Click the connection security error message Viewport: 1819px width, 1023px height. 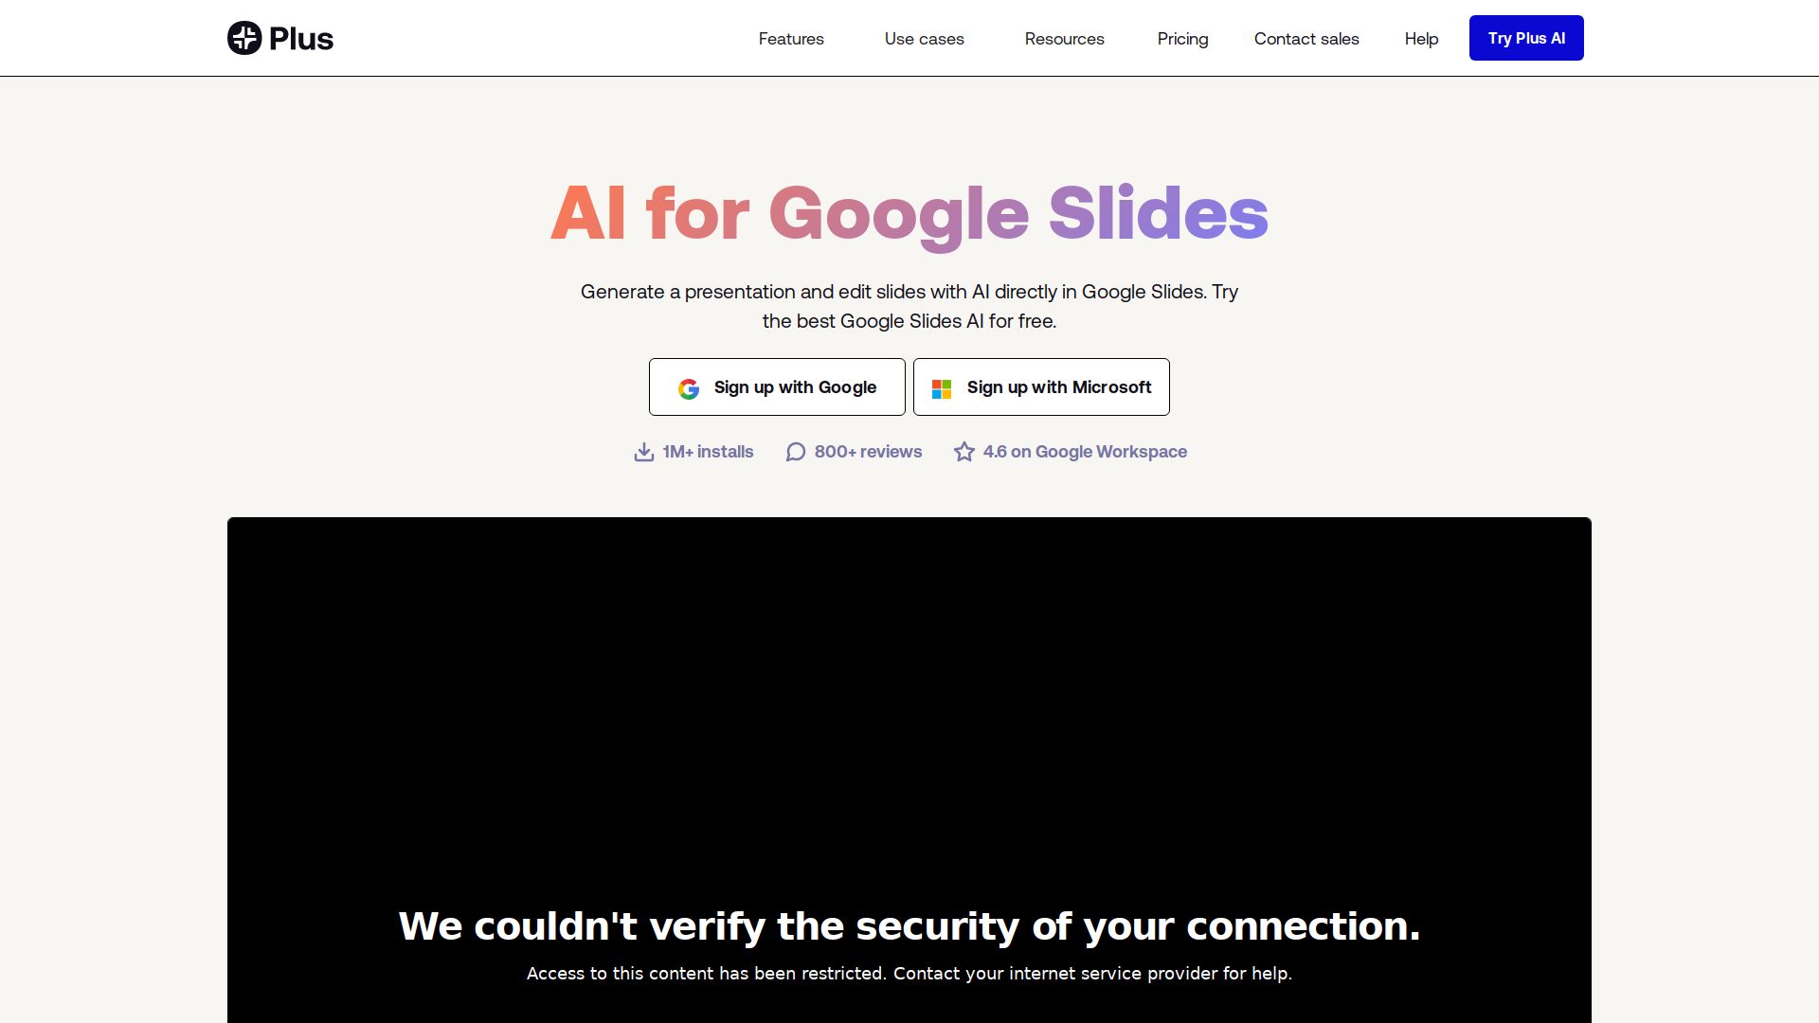[909, 926]
